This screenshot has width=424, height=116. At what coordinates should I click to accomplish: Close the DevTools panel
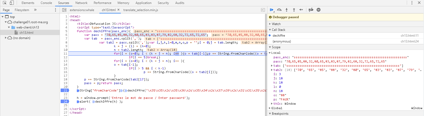tap(419, 3)
